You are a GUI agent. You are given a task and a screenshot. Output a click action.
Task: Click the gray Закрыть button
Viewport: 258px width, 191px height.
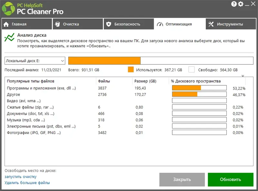182,179
